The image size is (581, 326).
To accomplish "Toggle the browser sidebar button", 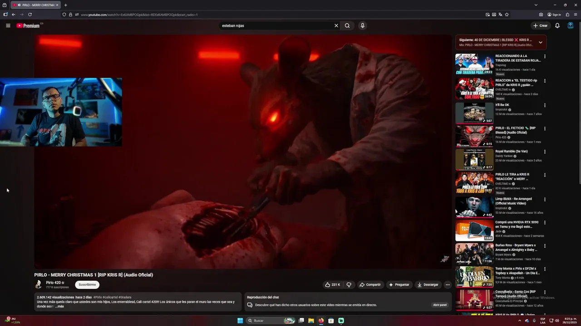I will pyautogui.click(x=5, y=14).
